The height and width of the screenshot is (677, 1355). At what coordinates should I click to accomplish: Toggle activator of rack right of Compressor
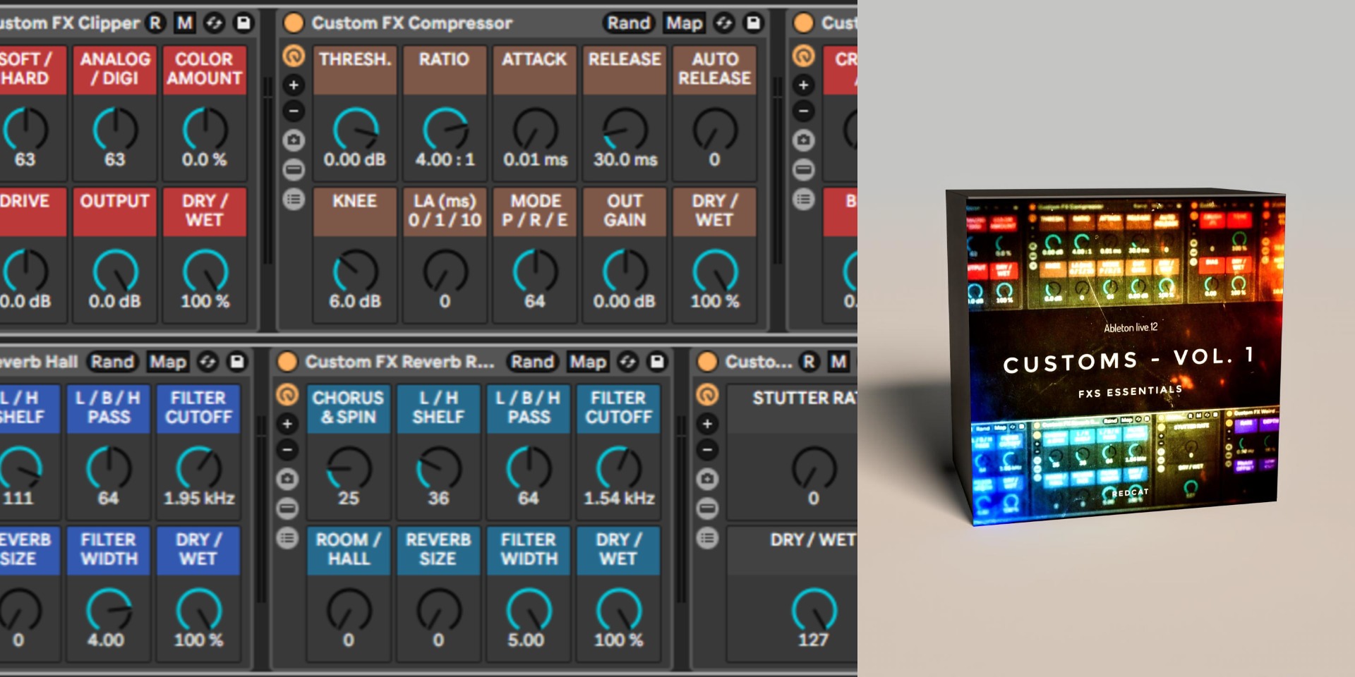tap(803, 23)
